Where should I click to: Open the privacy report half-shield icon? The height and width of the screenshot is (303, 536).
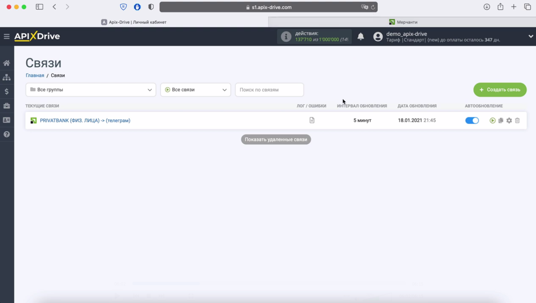tap(151, 7)
